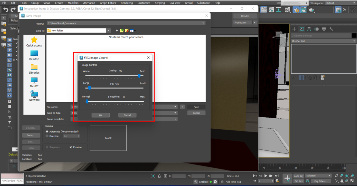The width and height of the screenshot is (357, 186).
Task: Open the Utilities wrench panel icon
Action: (x=331, y=29)
